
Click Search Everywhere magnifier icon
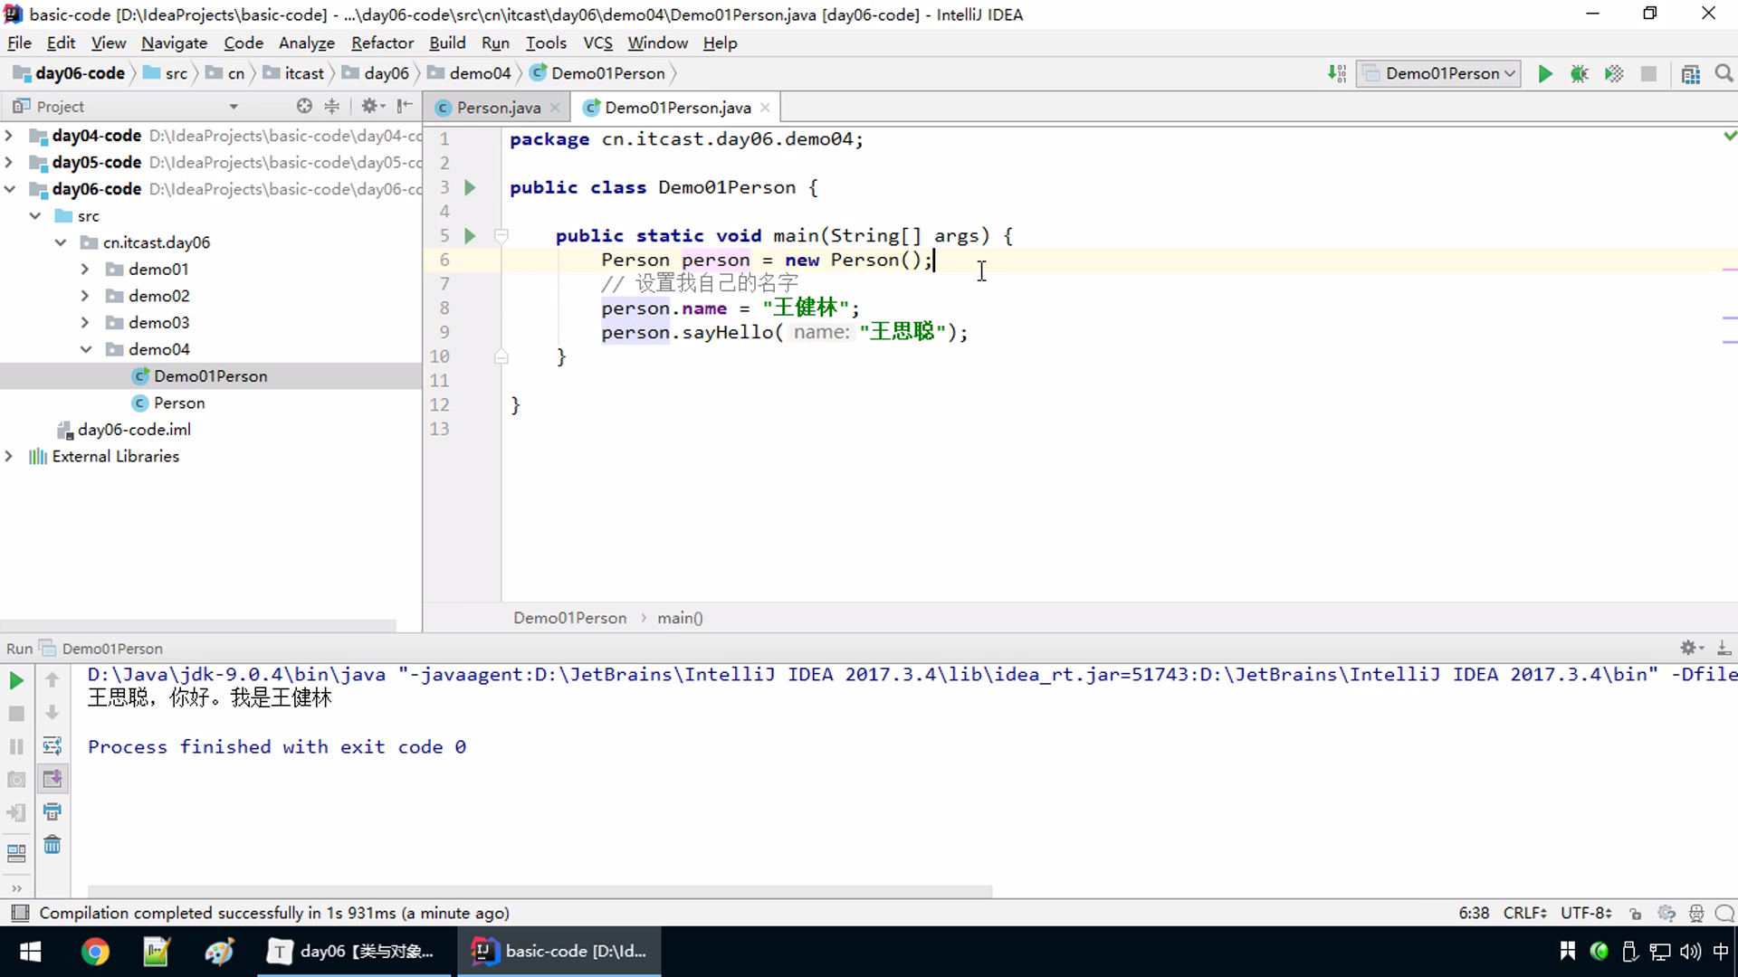coord(1724,74)
